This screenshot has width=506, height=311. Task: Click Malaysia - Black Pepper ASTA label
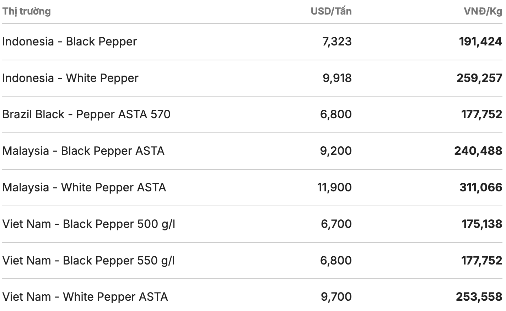point(84,151)
